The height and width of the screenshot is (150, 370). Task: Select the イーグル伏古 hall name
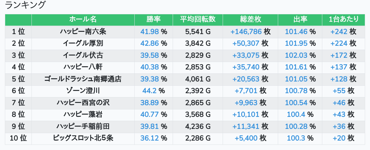(x=83, y=55)
